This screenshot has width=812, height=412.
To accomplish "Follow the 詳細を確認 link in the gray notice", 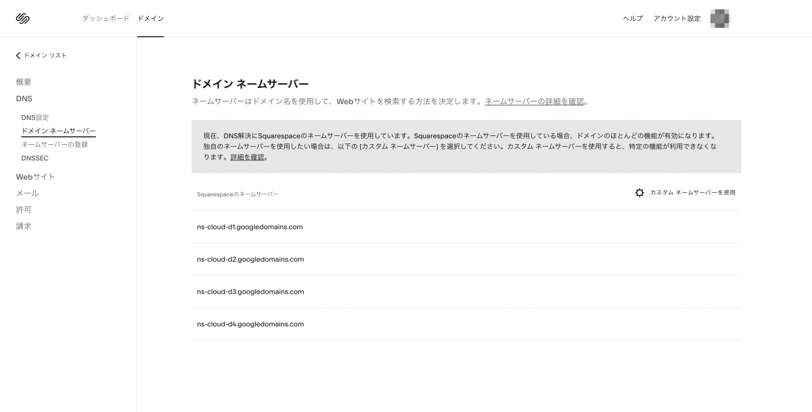I will 247,158.
